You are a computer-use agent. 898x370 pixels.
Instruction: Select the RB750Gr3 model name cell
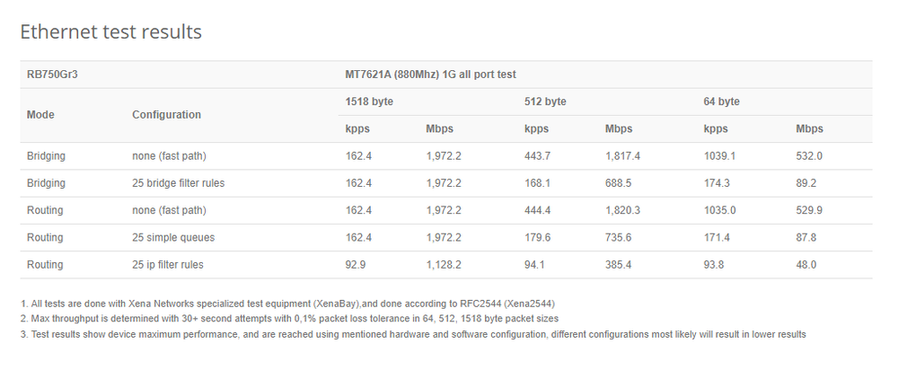tap(50, 75)
